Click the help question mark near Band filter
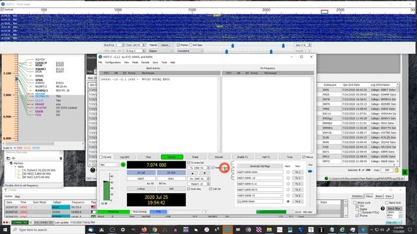Viewport: 417px width, 234px height. tap(382, 209)
